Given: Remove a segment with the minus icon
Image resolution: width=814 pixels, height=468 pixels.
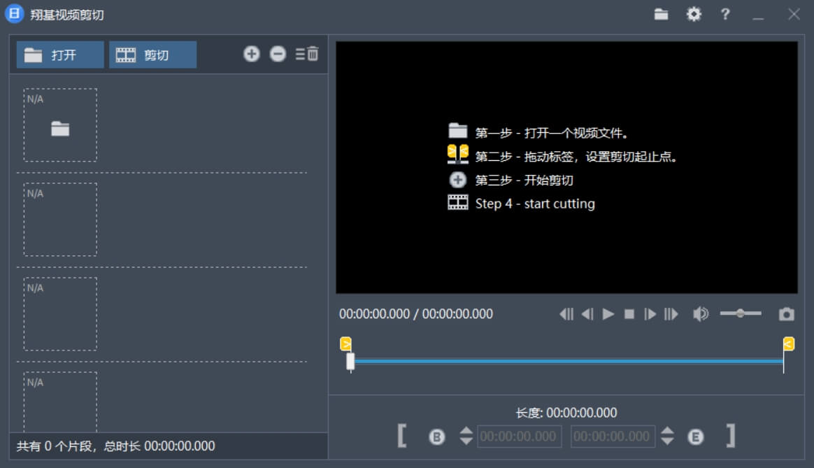Looking at the screenshot, I should pyautogui.click(x=278, y=53).
